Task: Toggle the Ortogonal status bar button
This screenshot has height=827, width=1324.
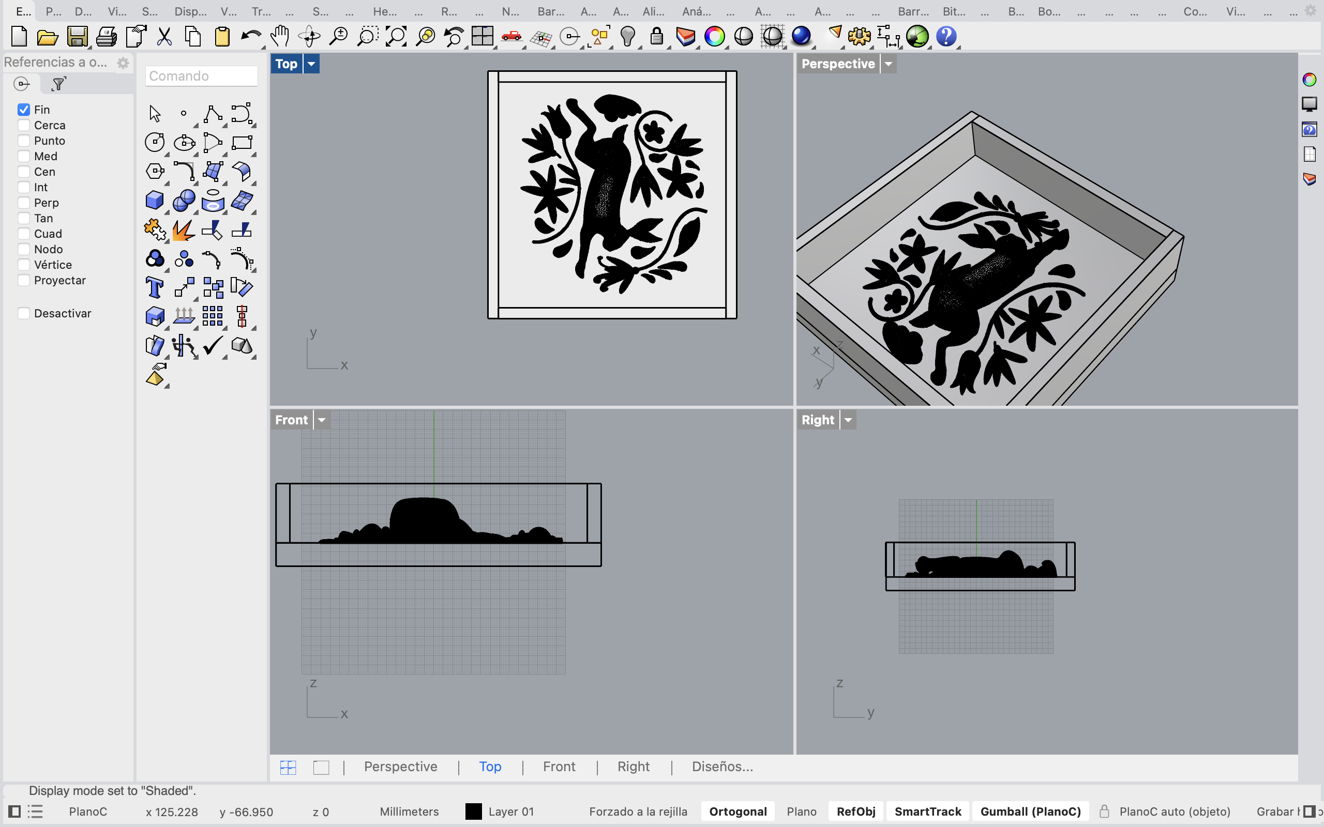Action: click(x=738, y=811)
